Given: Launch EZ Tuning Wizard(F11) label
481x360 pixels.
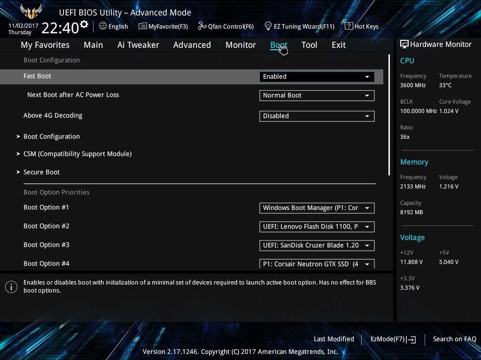Looking at the screenshot, I should [x=304, y=26].
